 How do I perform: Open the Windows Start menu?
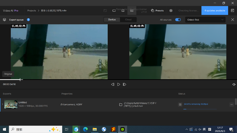pos(4,129)
